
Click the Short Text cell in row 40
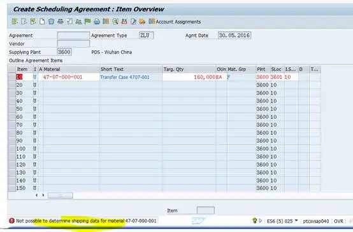131,101
